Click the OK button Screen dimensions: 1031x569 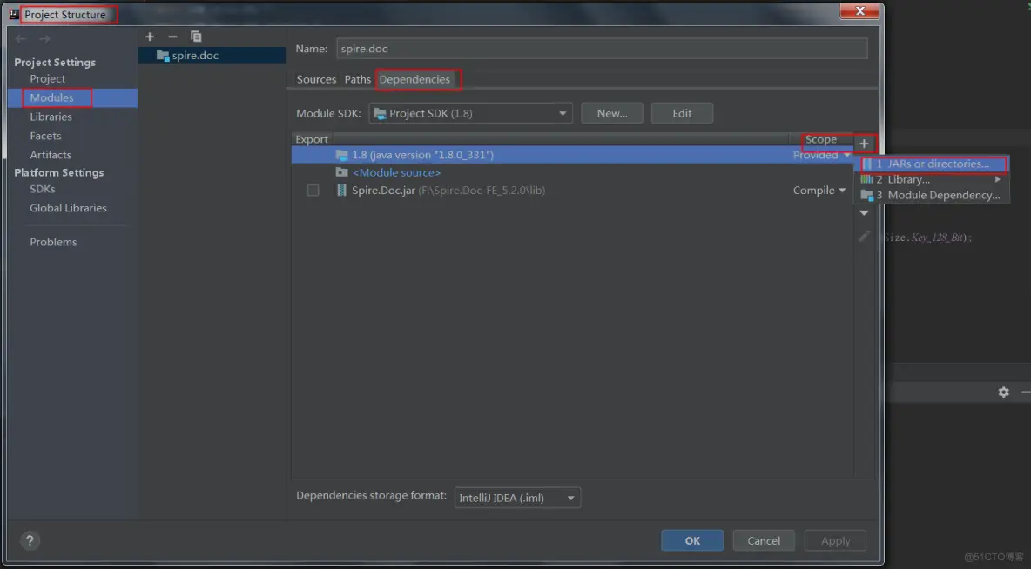[x=692, y=541]
